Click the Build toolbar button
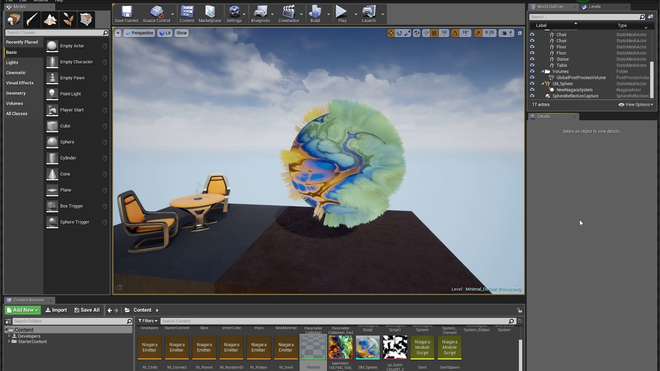This screenshot has width=660, height=371. tap(315, 14)
